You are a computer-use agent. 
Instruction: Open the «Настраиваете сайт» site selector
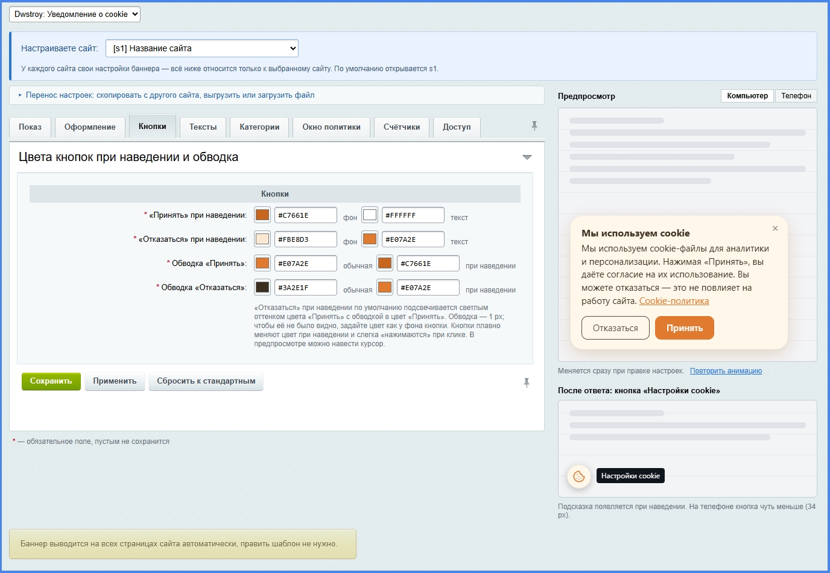coord(202,48)
